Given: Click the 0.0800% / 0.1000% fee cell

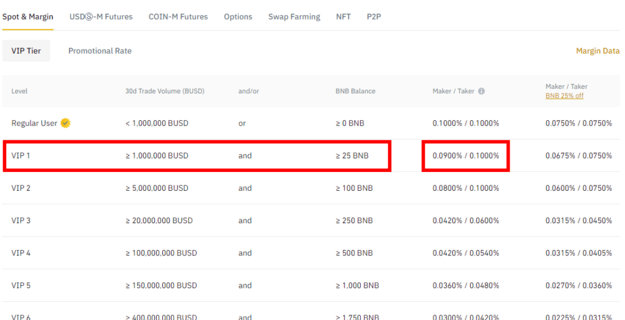Looking at the screenshot, I should [x=466, y=188].
